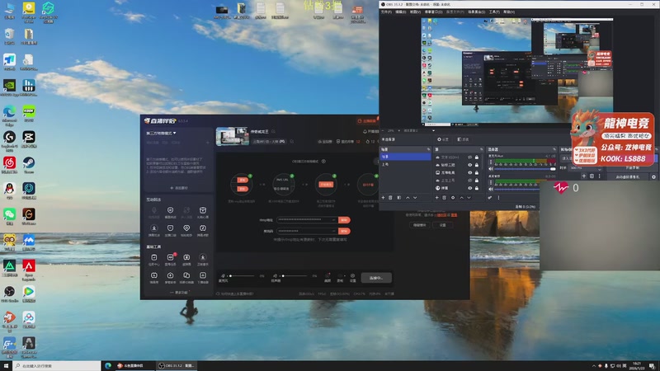Remove selected scene with OBS trash icon
Screen dimensions: 660x371
click(390, 198)
